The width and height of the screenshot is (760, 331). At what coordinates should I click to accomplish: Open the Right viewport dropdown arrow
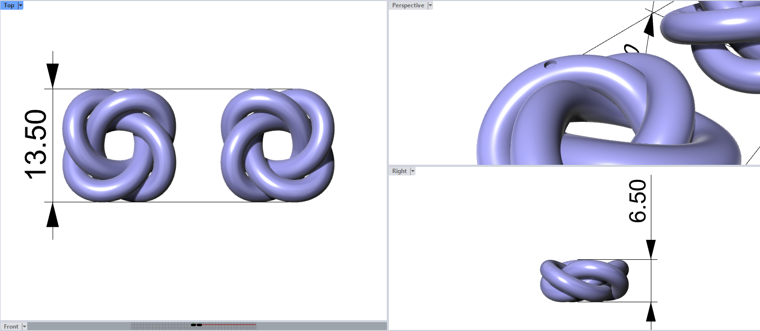(x=413, y=171)
